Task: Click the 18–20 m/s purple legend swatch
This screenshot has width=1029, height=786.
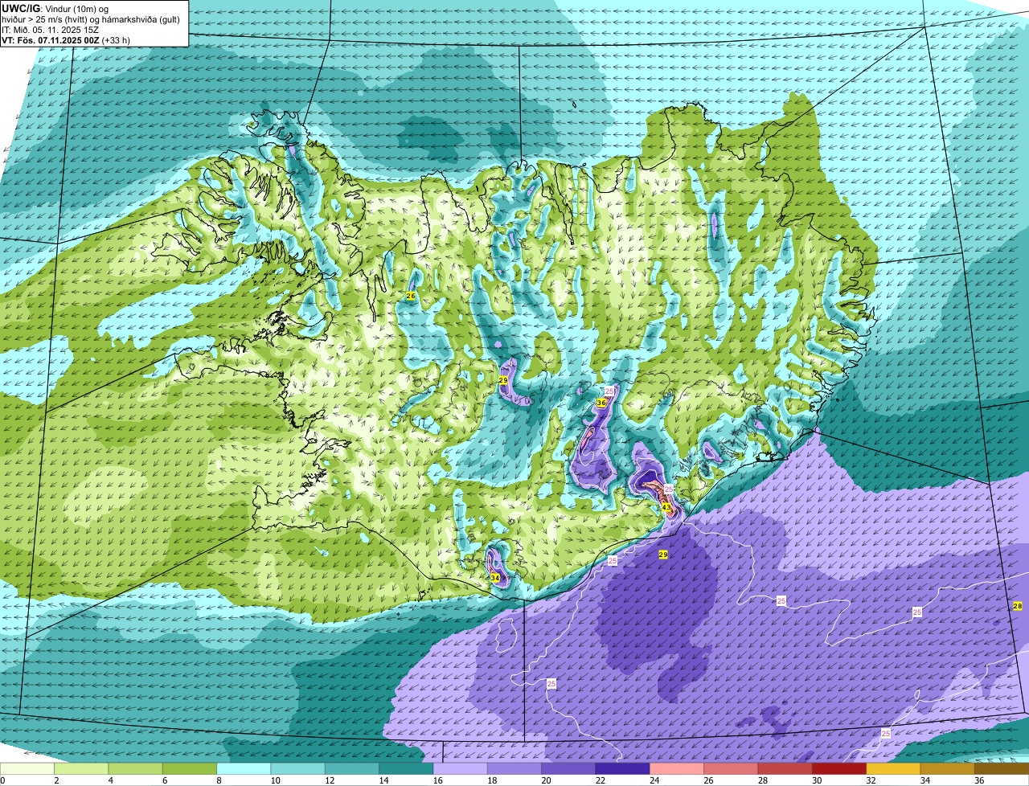Action: (x=514, y=768)
